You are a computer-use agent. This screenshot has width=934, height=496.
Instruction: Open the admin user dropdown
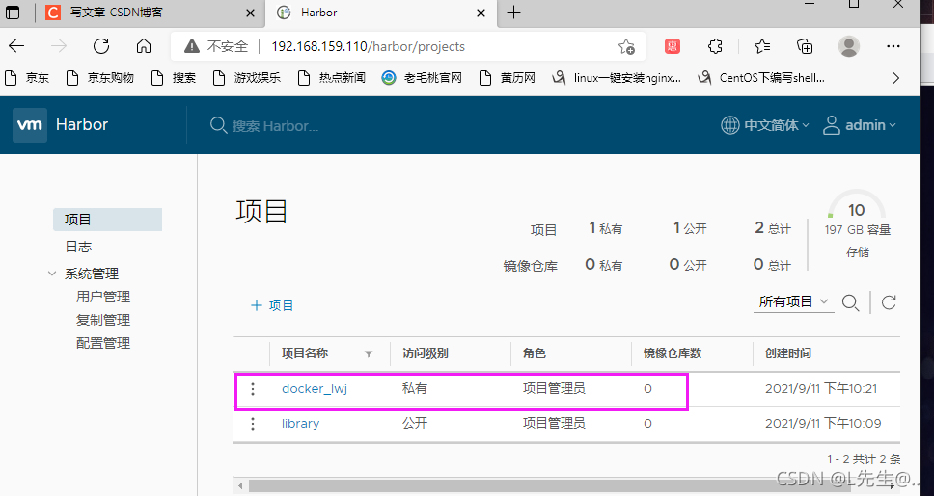click(x=859, y=125)
